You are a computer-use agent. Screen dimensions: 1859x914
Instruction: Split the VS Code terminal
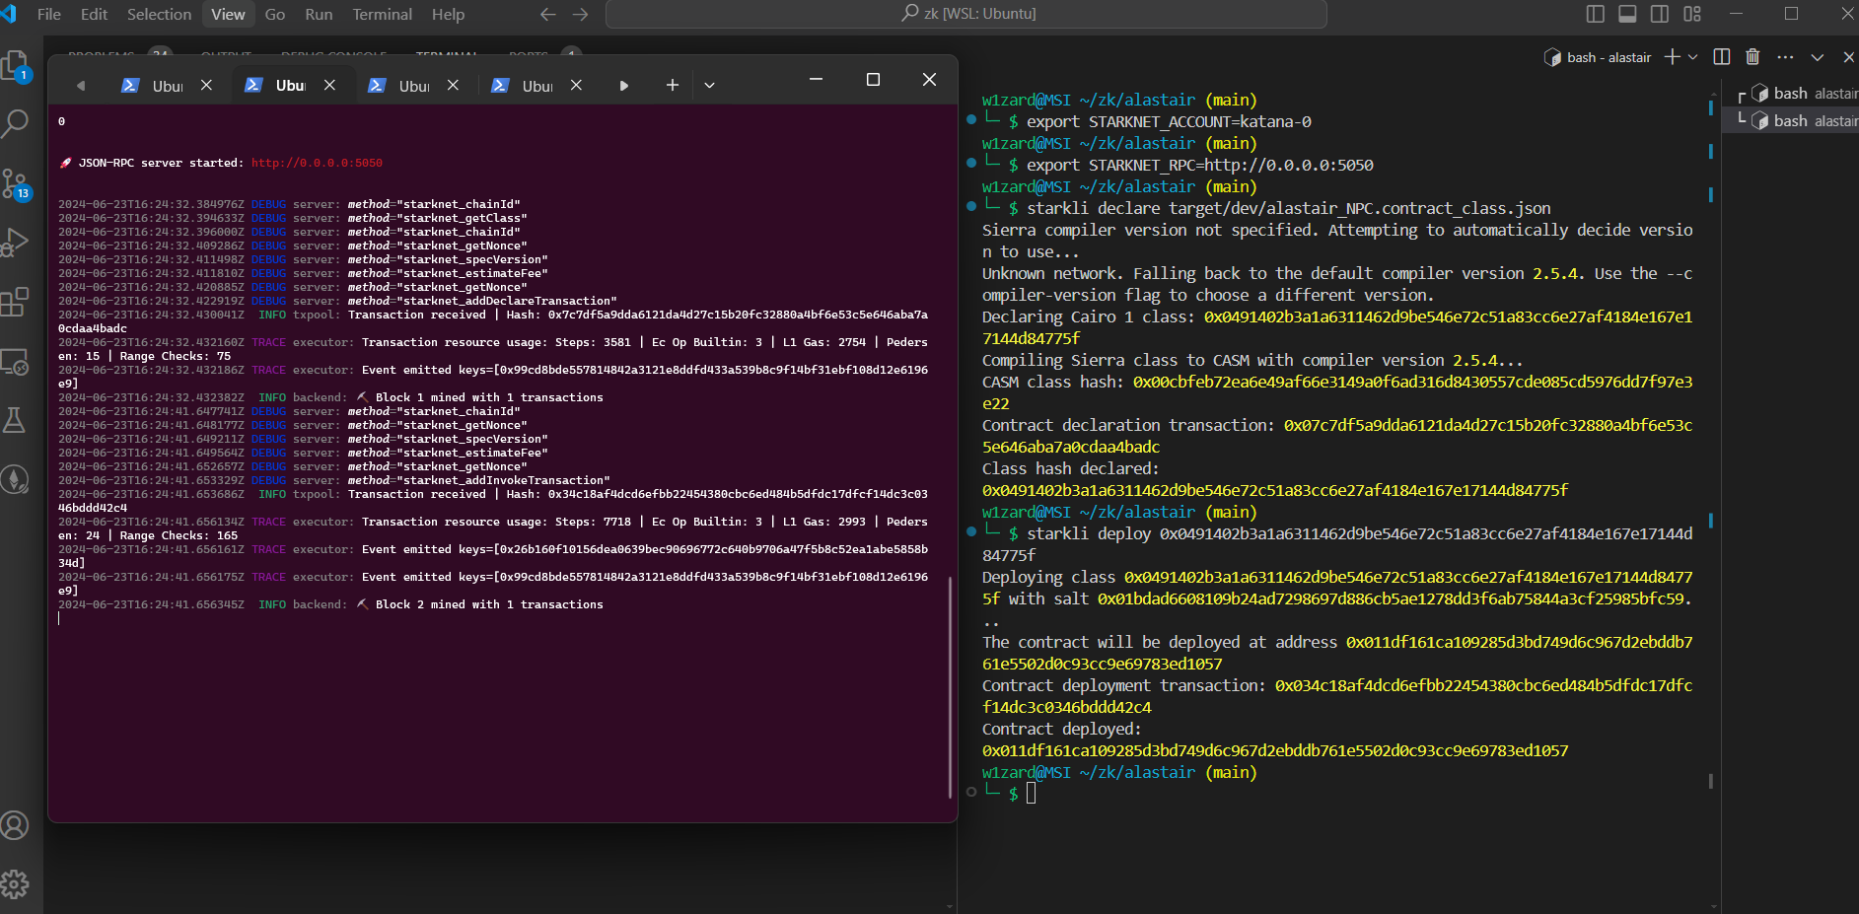(1722, 57)
